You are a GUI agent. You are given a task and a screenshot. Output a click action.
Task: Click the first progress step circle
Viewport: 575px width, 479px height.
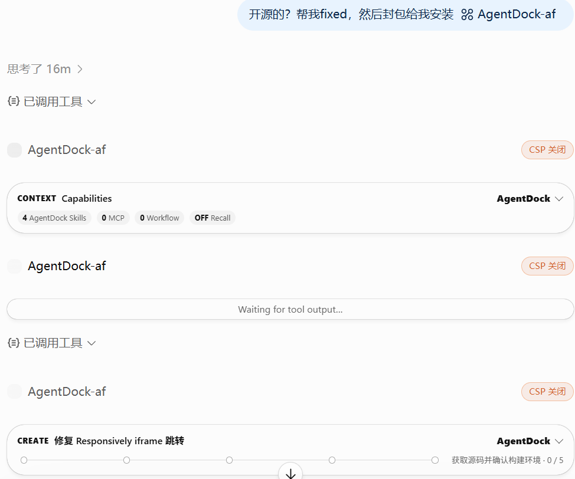point(24,460)
